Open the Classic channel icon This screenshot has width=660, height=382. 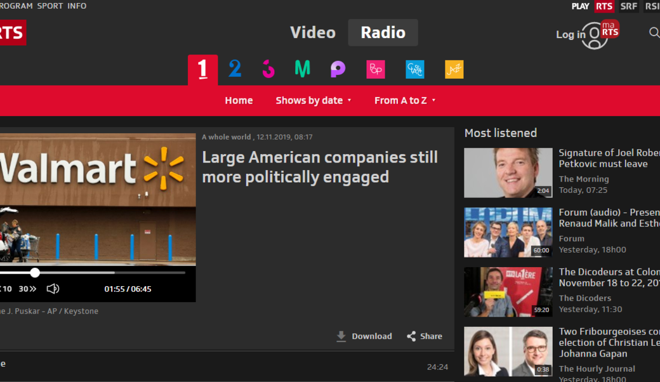tap(414, 69)
